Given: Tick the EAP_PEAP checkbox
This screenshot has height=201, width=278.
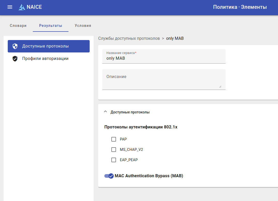Looking at the screenshot, I should coord(114,160).
